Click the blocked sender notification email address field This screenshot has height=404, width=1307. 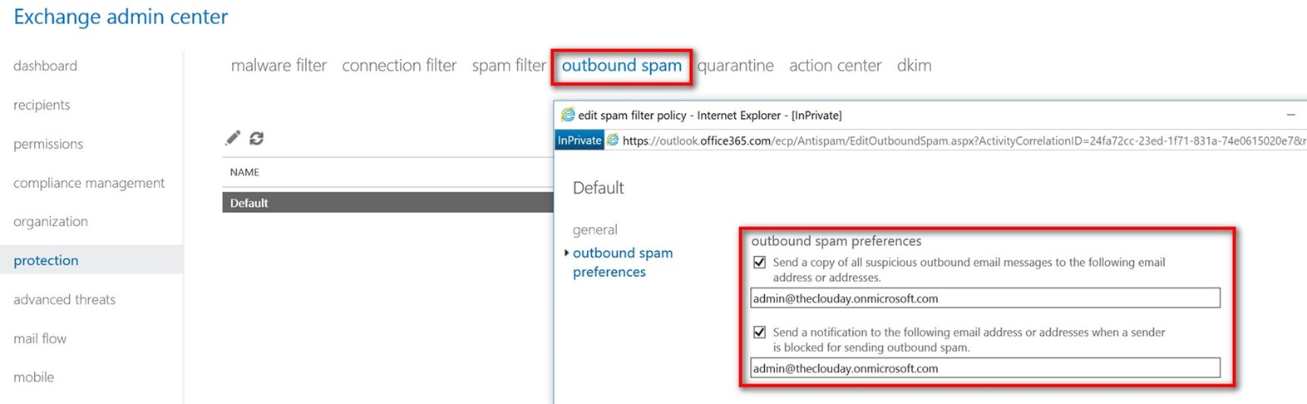[985, 367]
